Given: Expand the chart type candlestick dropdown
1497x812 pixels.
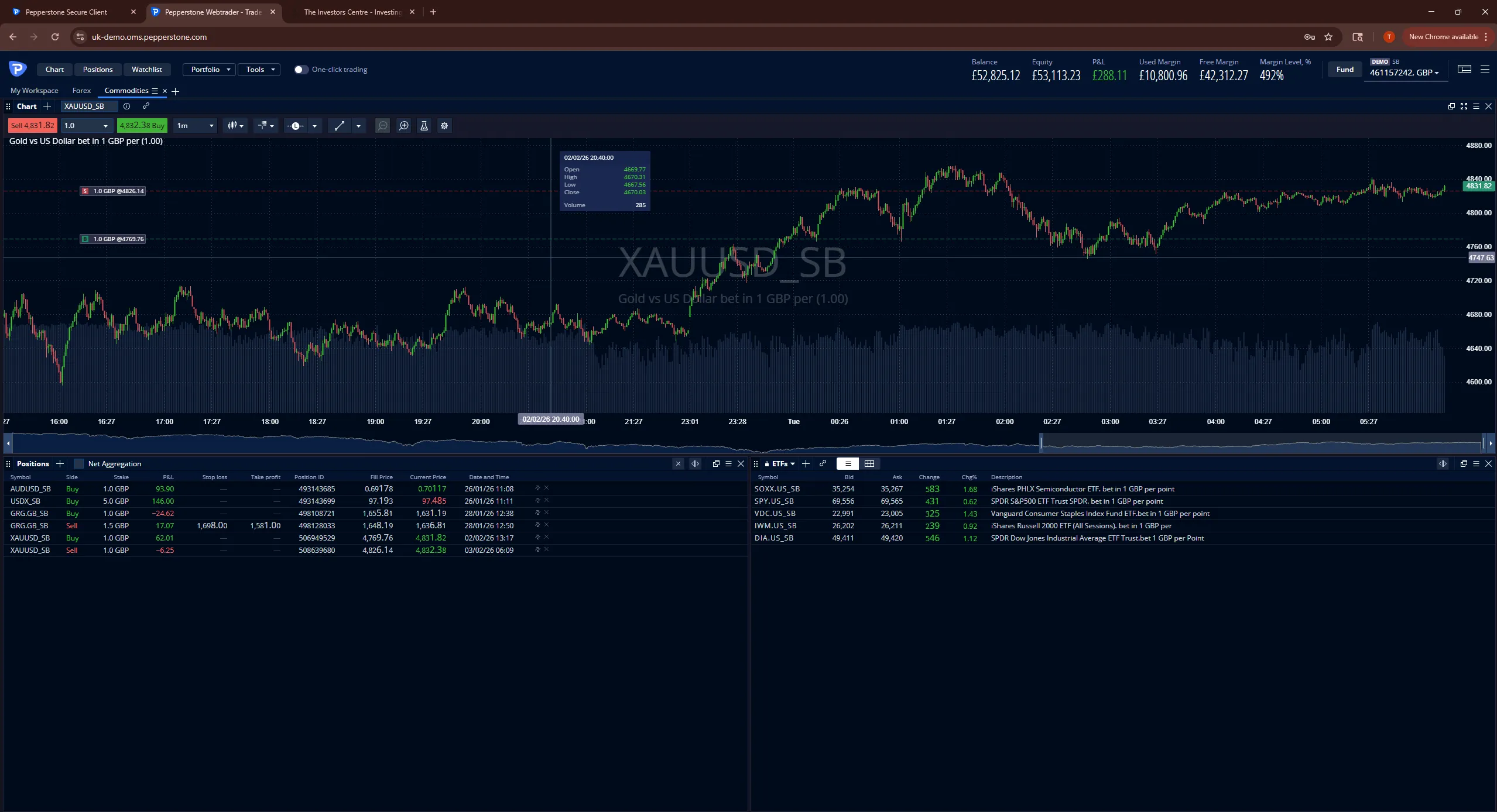Looking at the screenshot, I should [x=235, y=126].
